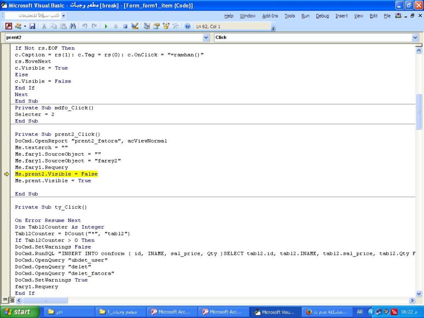
Task: Click the line Dim Tabl2Counter As Integer
Action: (59, 227)
